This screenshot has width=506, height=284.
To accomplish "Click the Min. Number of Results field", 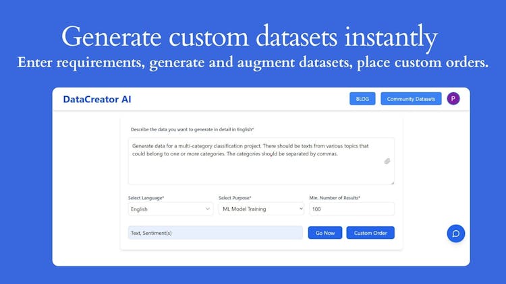I will (352, 209).
